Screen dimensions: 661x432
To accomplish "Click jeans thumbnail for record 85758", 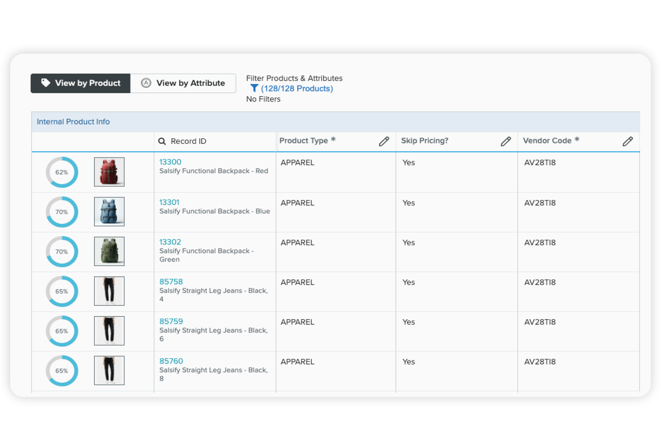I will (109, 291).
